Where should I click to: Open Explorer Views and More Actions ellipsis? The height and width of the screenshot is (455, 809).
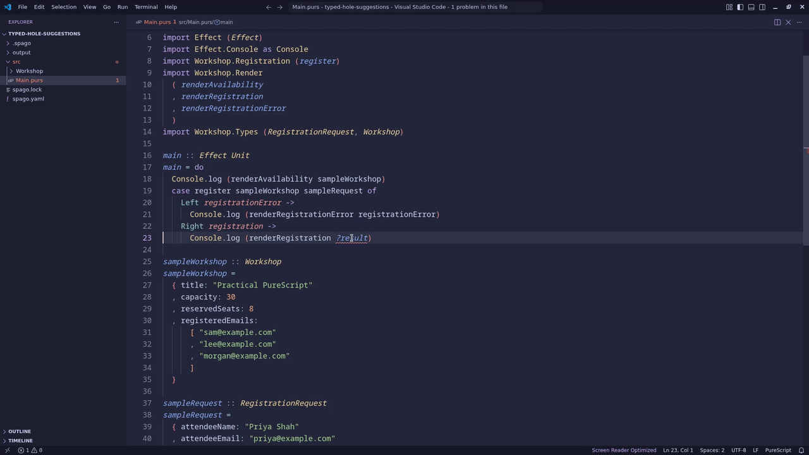point(116,22)
